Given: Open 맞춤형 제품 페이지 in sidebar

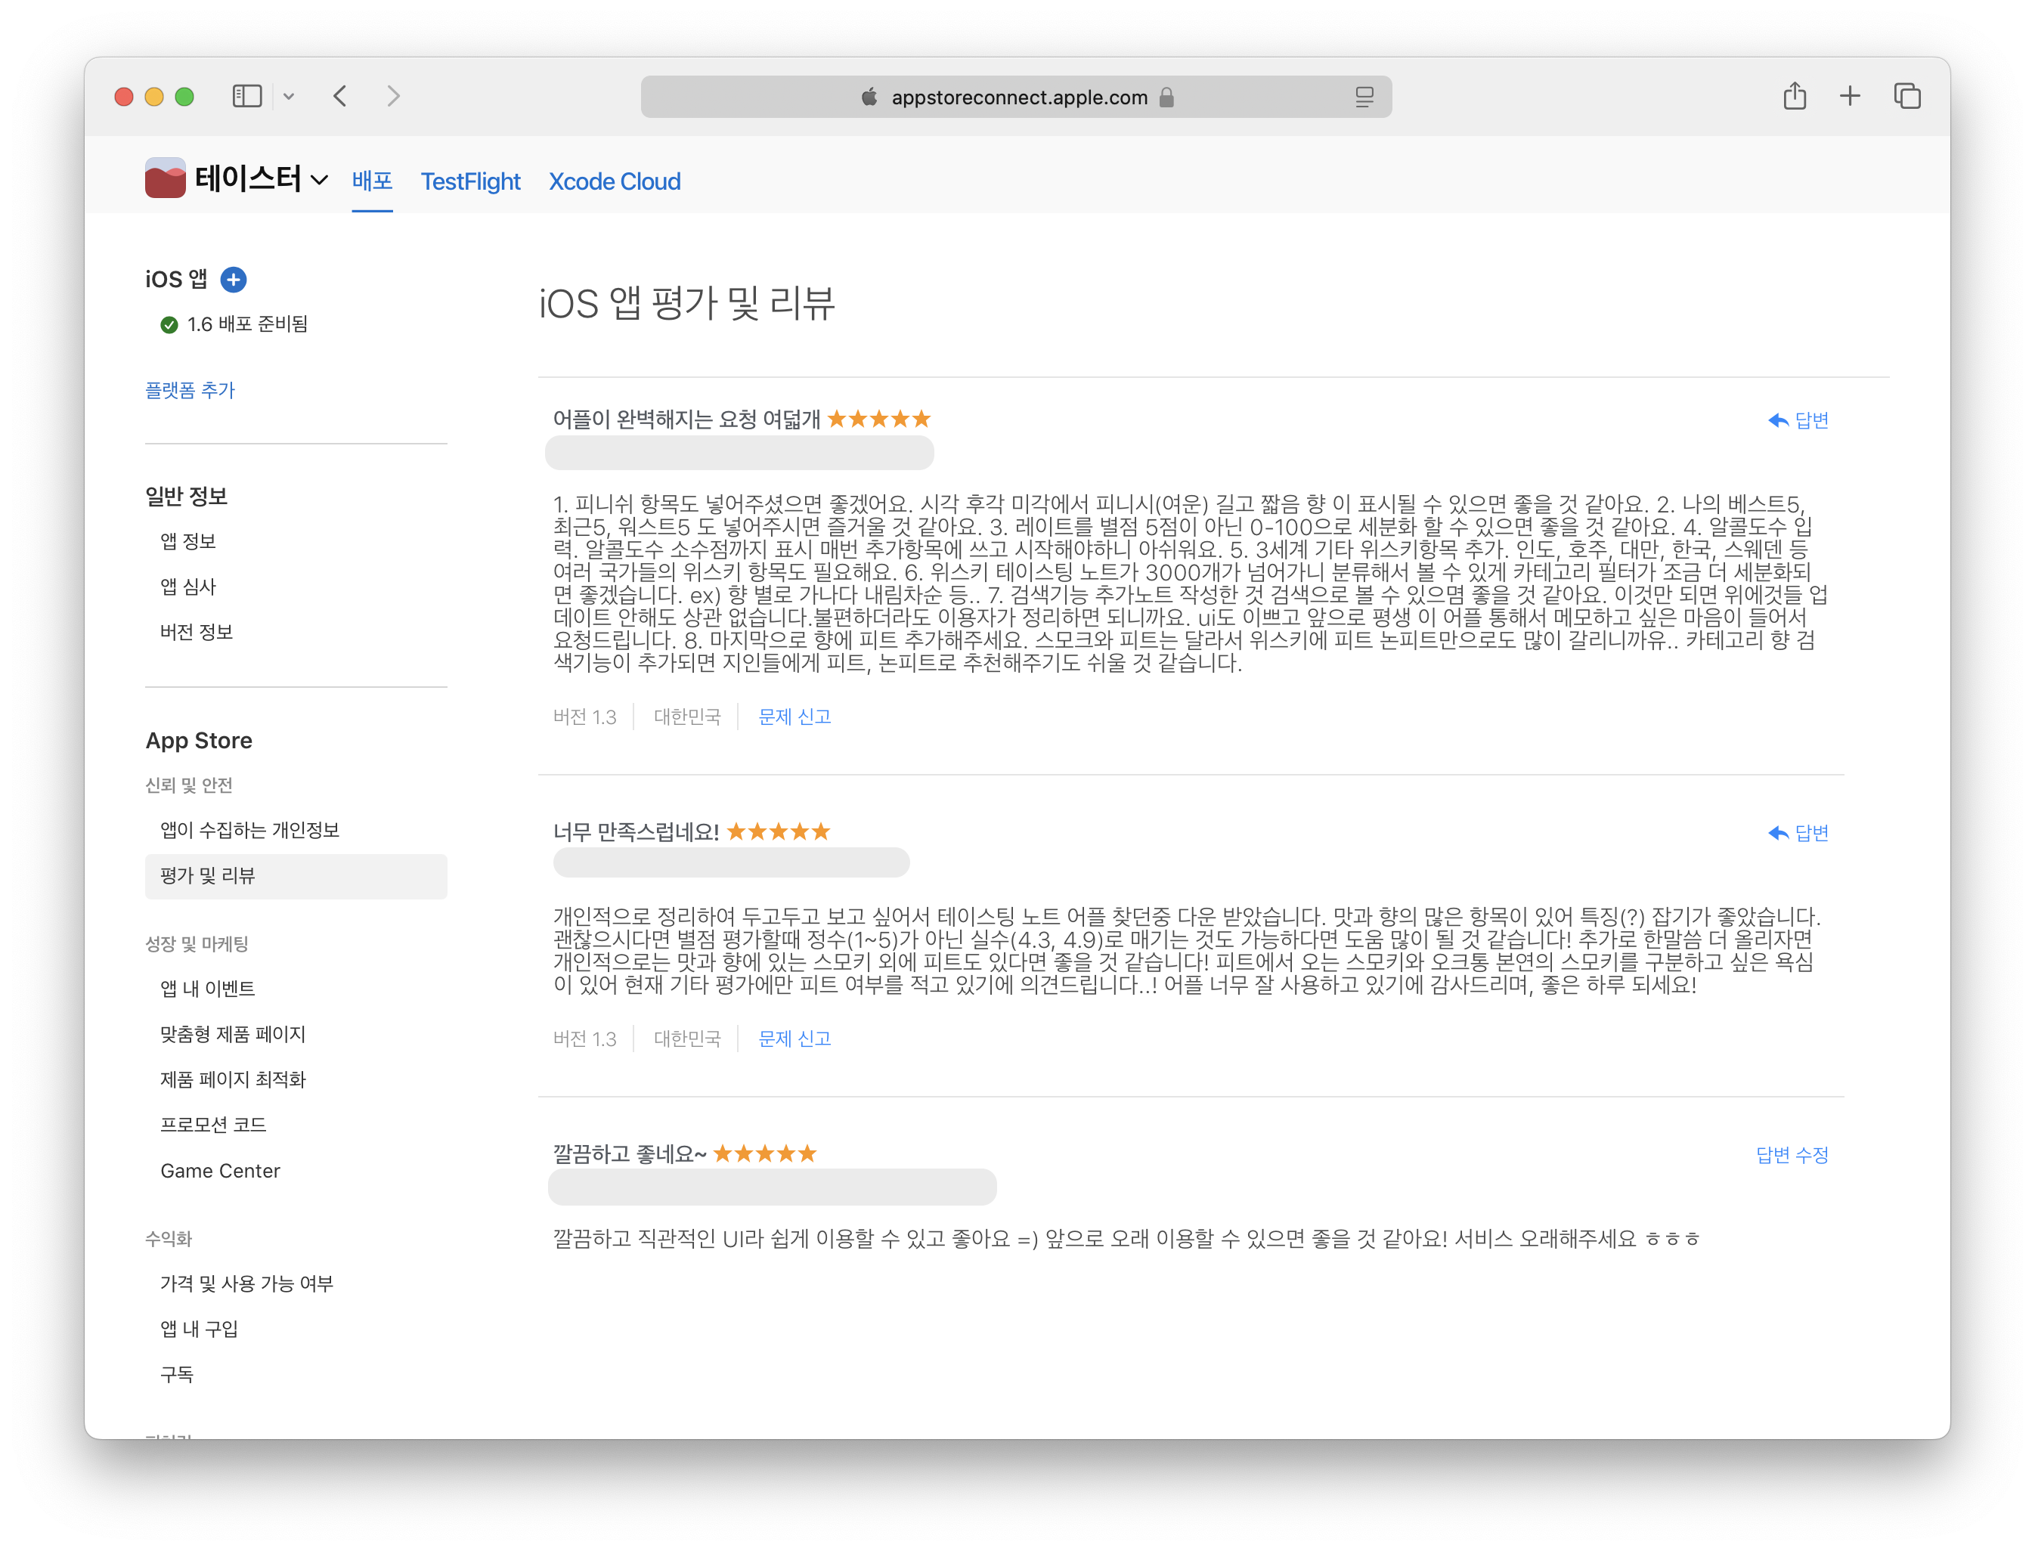Looking at the screenshot, I should point(233,1034).
